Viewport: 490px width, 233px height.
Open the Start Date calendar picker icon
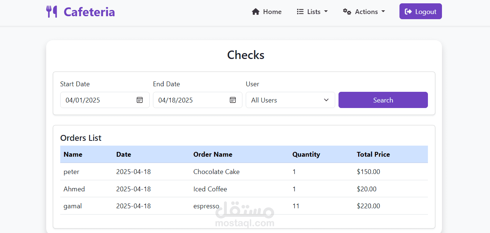click(x=140, y=100)
